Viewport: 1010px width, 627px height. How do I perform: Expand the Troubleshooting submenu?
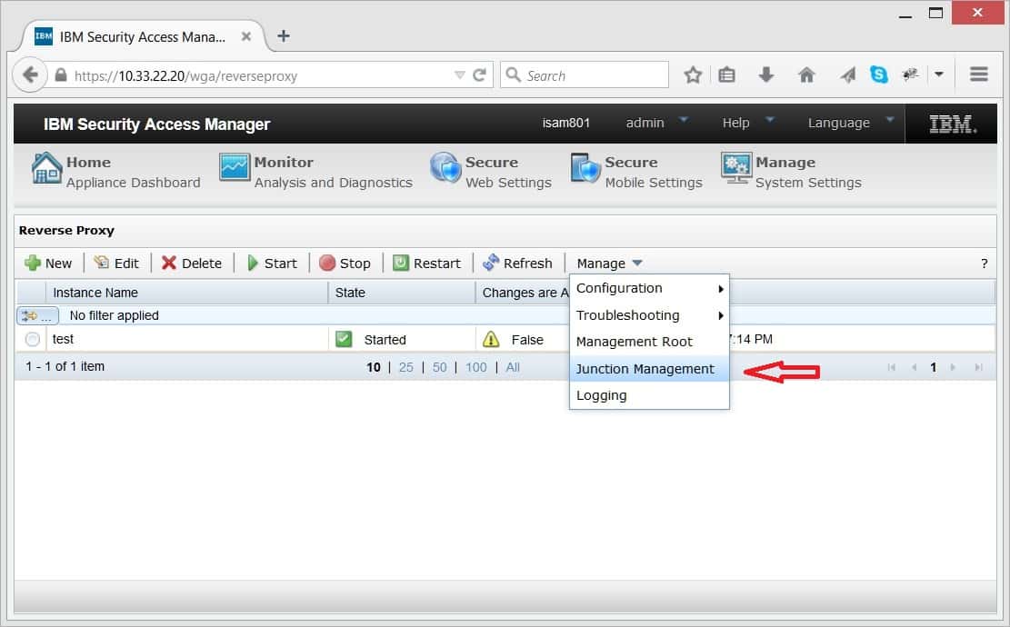(x=626, y=314)
